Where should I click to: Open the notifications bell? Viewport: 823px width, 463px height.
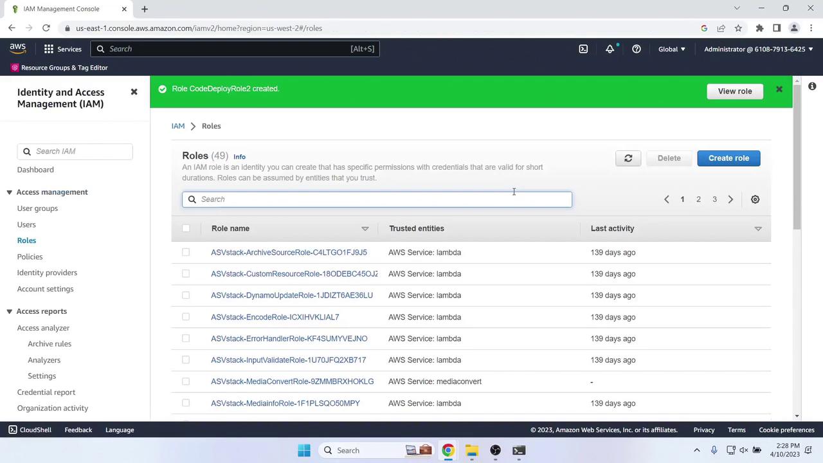610,49
